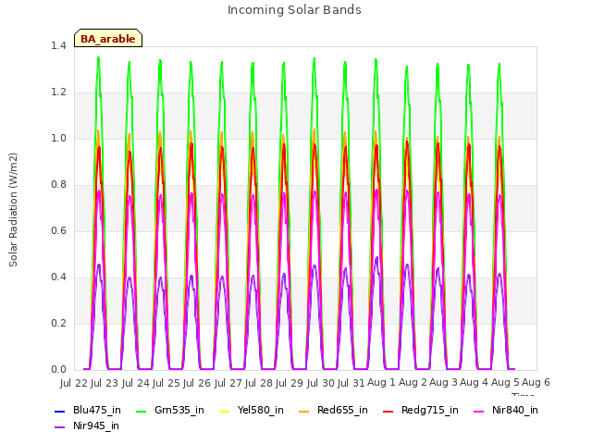Select the Blu475_in legend label
Screen dimensions: 592x444
97,410
